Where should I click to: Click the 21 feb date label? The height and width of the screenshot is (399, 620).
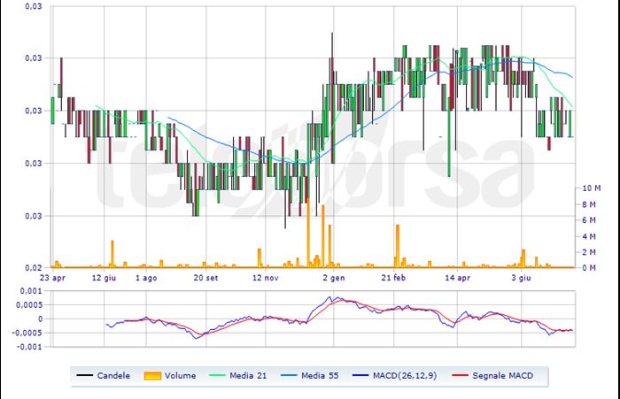(393, 278)
